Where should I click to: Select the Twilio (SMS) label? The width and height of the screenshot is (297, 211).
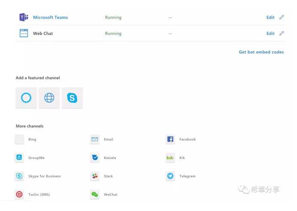pos(39,195)
